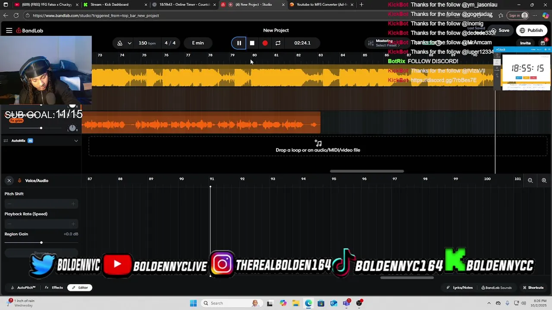The height and width of the screenshot is (310, 552).
Task: Open Microsoft Edge from taskbar
Action: 308,303
